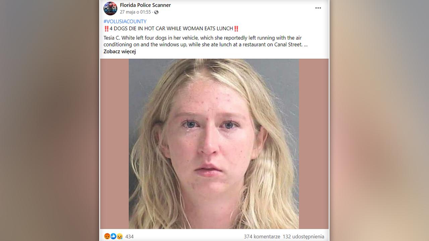The image size is (429, 241).
Task: Click the pink left margin of photo
Action: (x=114, y=144)
